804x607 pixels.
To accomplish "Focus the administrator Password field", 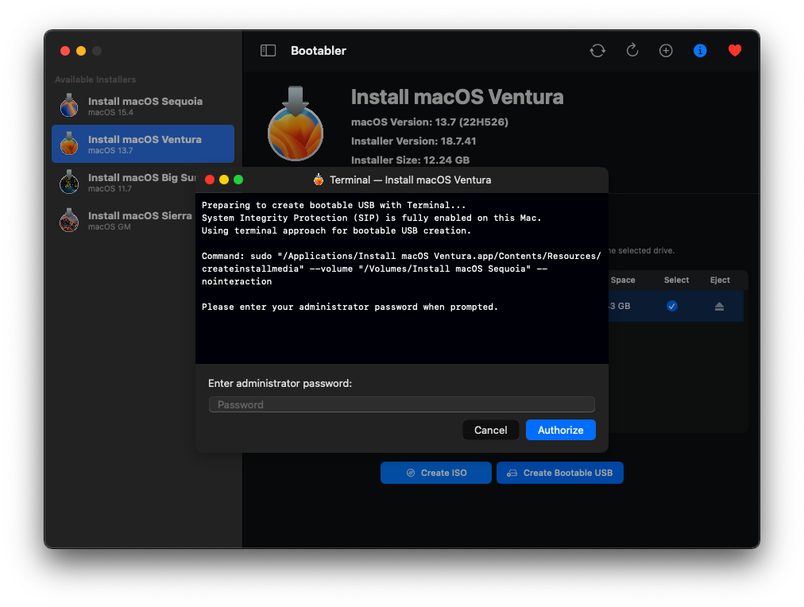I will pos(402,404).
